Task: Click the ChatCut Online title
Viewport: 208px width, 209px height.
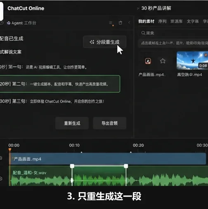Action: pos(26,8)
